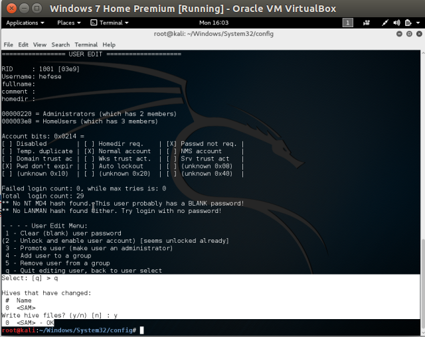Click the No LANMAN hash found line
The width and height of the screenshot is (425, 337).
click(112, 211)
